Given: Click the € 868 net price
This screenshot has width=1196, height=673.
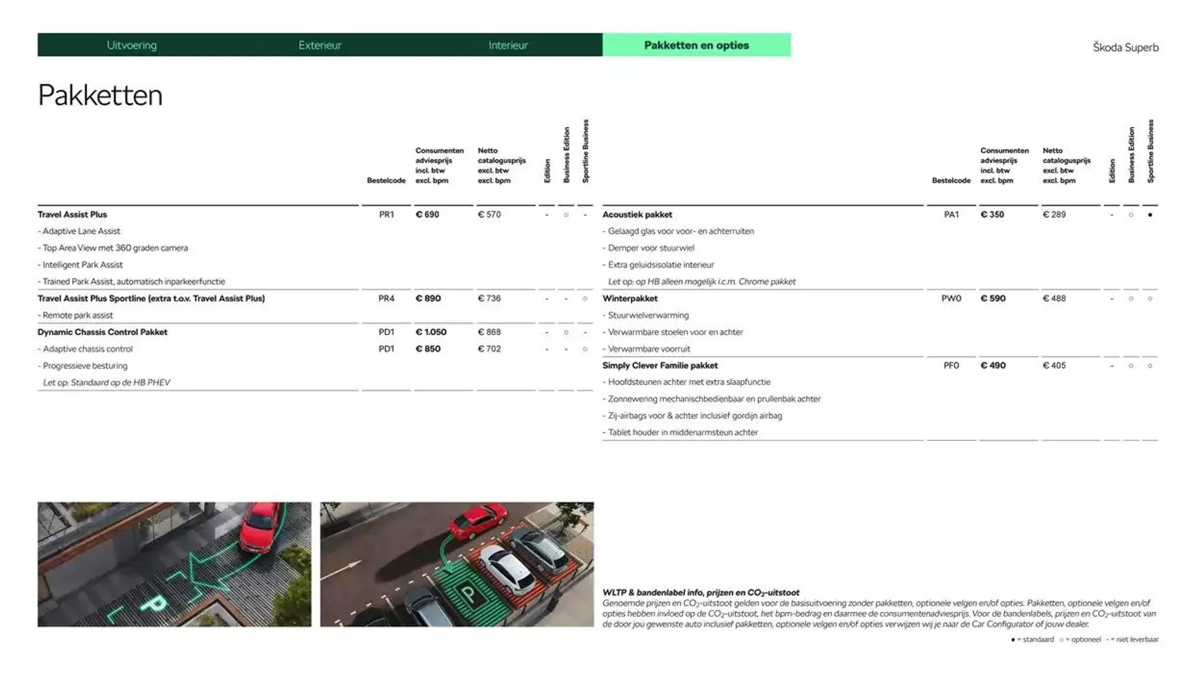Looking at the screenshot, I should point(489,332).
